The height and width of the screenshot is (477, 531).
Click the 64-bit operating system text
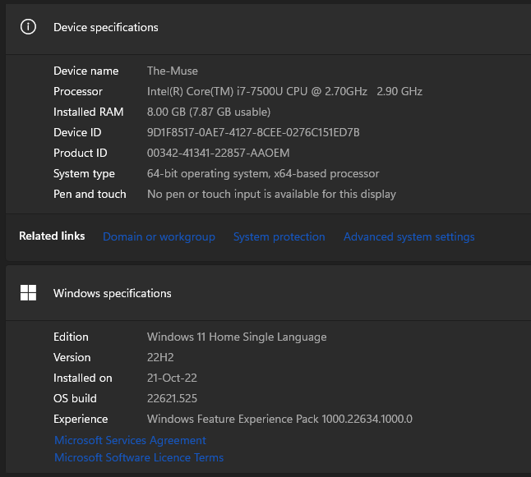262,173
